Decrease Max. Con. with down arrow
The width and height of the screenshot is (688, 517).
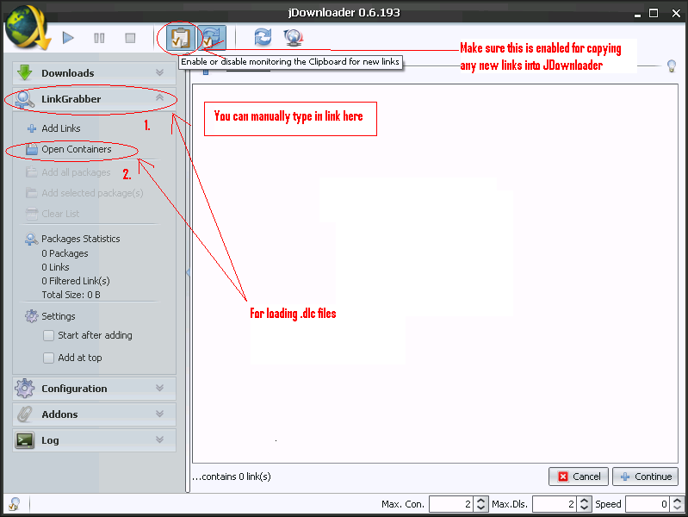480,508
